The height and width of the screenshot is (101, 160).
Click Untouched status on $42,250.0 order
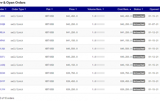point(139,24)
